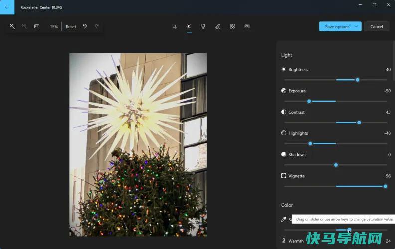Zoom in on the photo
The image size is (395, 249).
(12, 26)
